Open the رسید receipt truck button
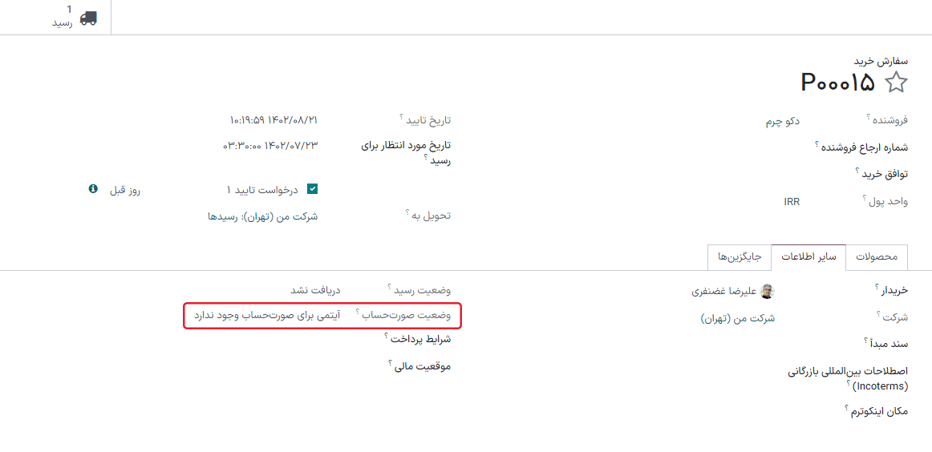The height and width of the screenshot is (452, 932). (73, 17)
